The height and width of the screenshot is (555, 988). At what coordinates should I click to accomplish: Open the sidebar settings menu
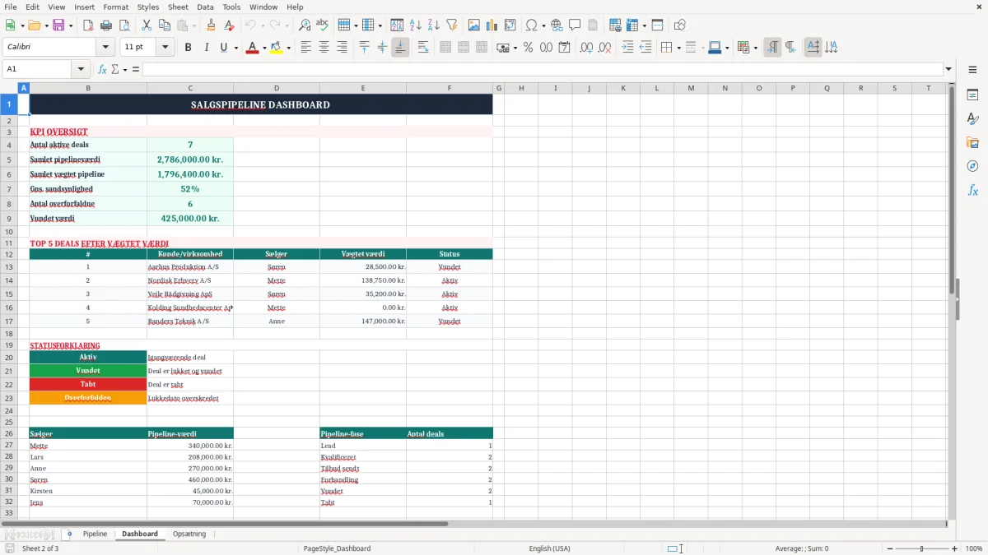972,71
